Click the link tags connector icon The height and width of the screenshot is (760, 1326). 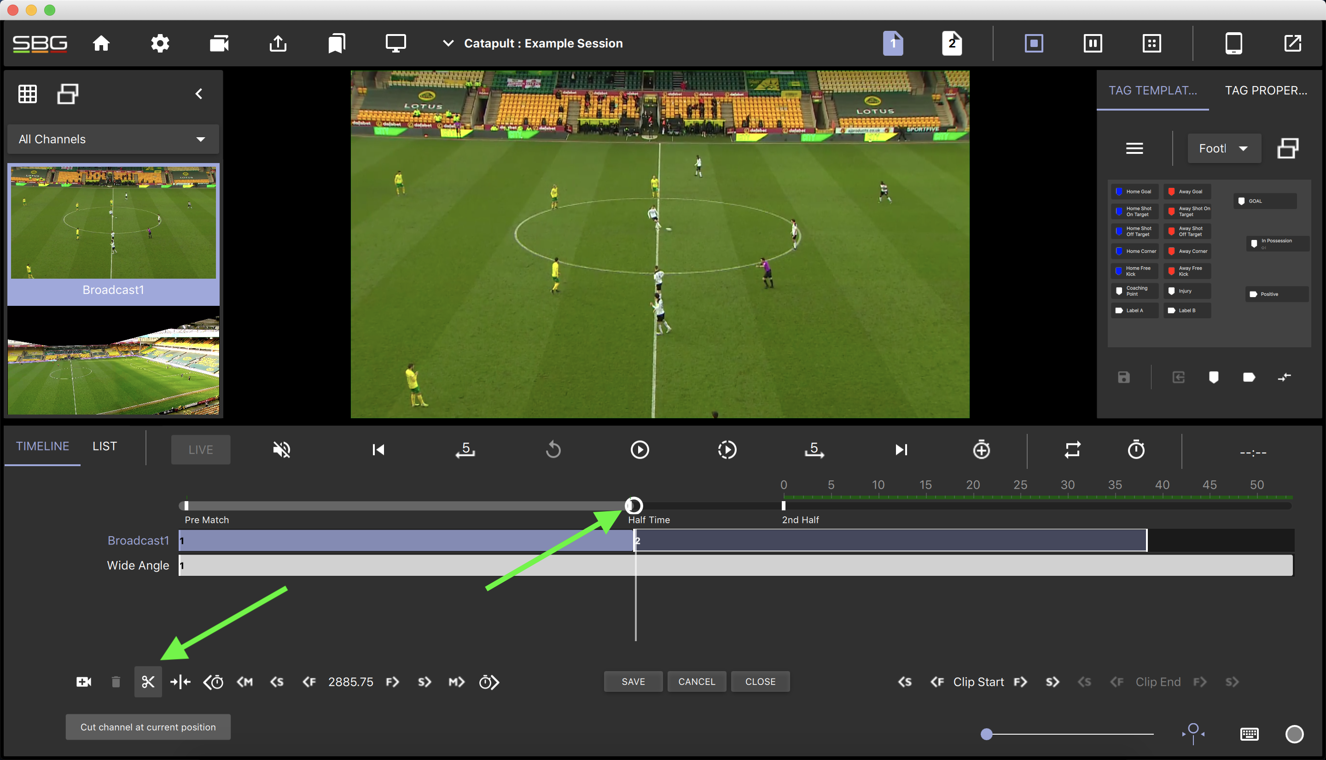tap(1284, 377)
